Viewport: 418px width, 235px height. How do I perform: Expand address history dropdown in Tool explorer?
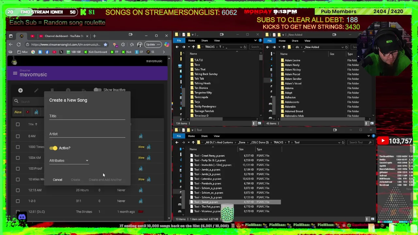pyautogui.click(x=339, y=142)
